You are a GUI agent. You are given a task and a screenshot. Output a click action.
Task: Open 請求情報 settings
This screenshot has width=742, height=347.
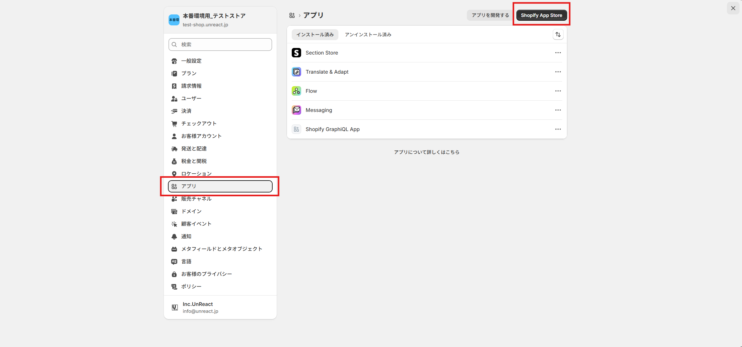click(x=220, y=86)
